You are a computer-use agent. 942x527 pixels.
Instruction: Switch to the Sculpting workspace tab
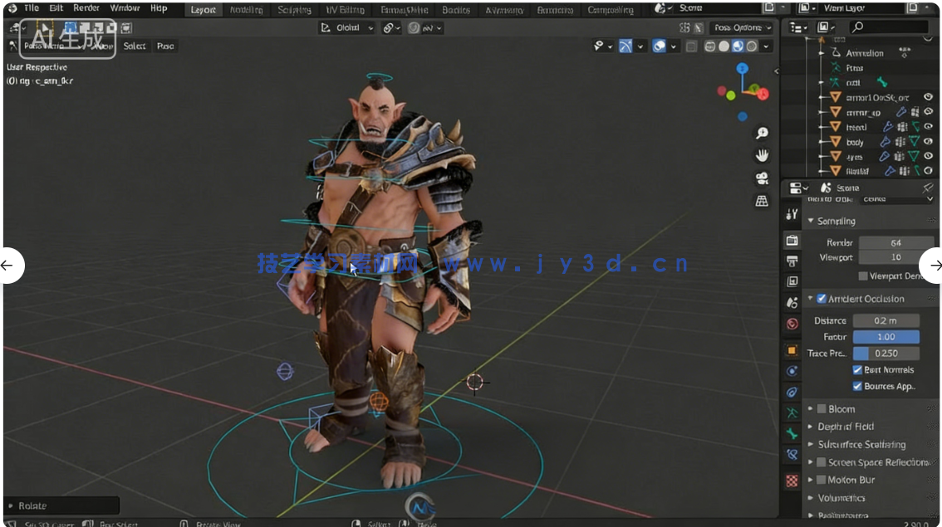point(295,10)
